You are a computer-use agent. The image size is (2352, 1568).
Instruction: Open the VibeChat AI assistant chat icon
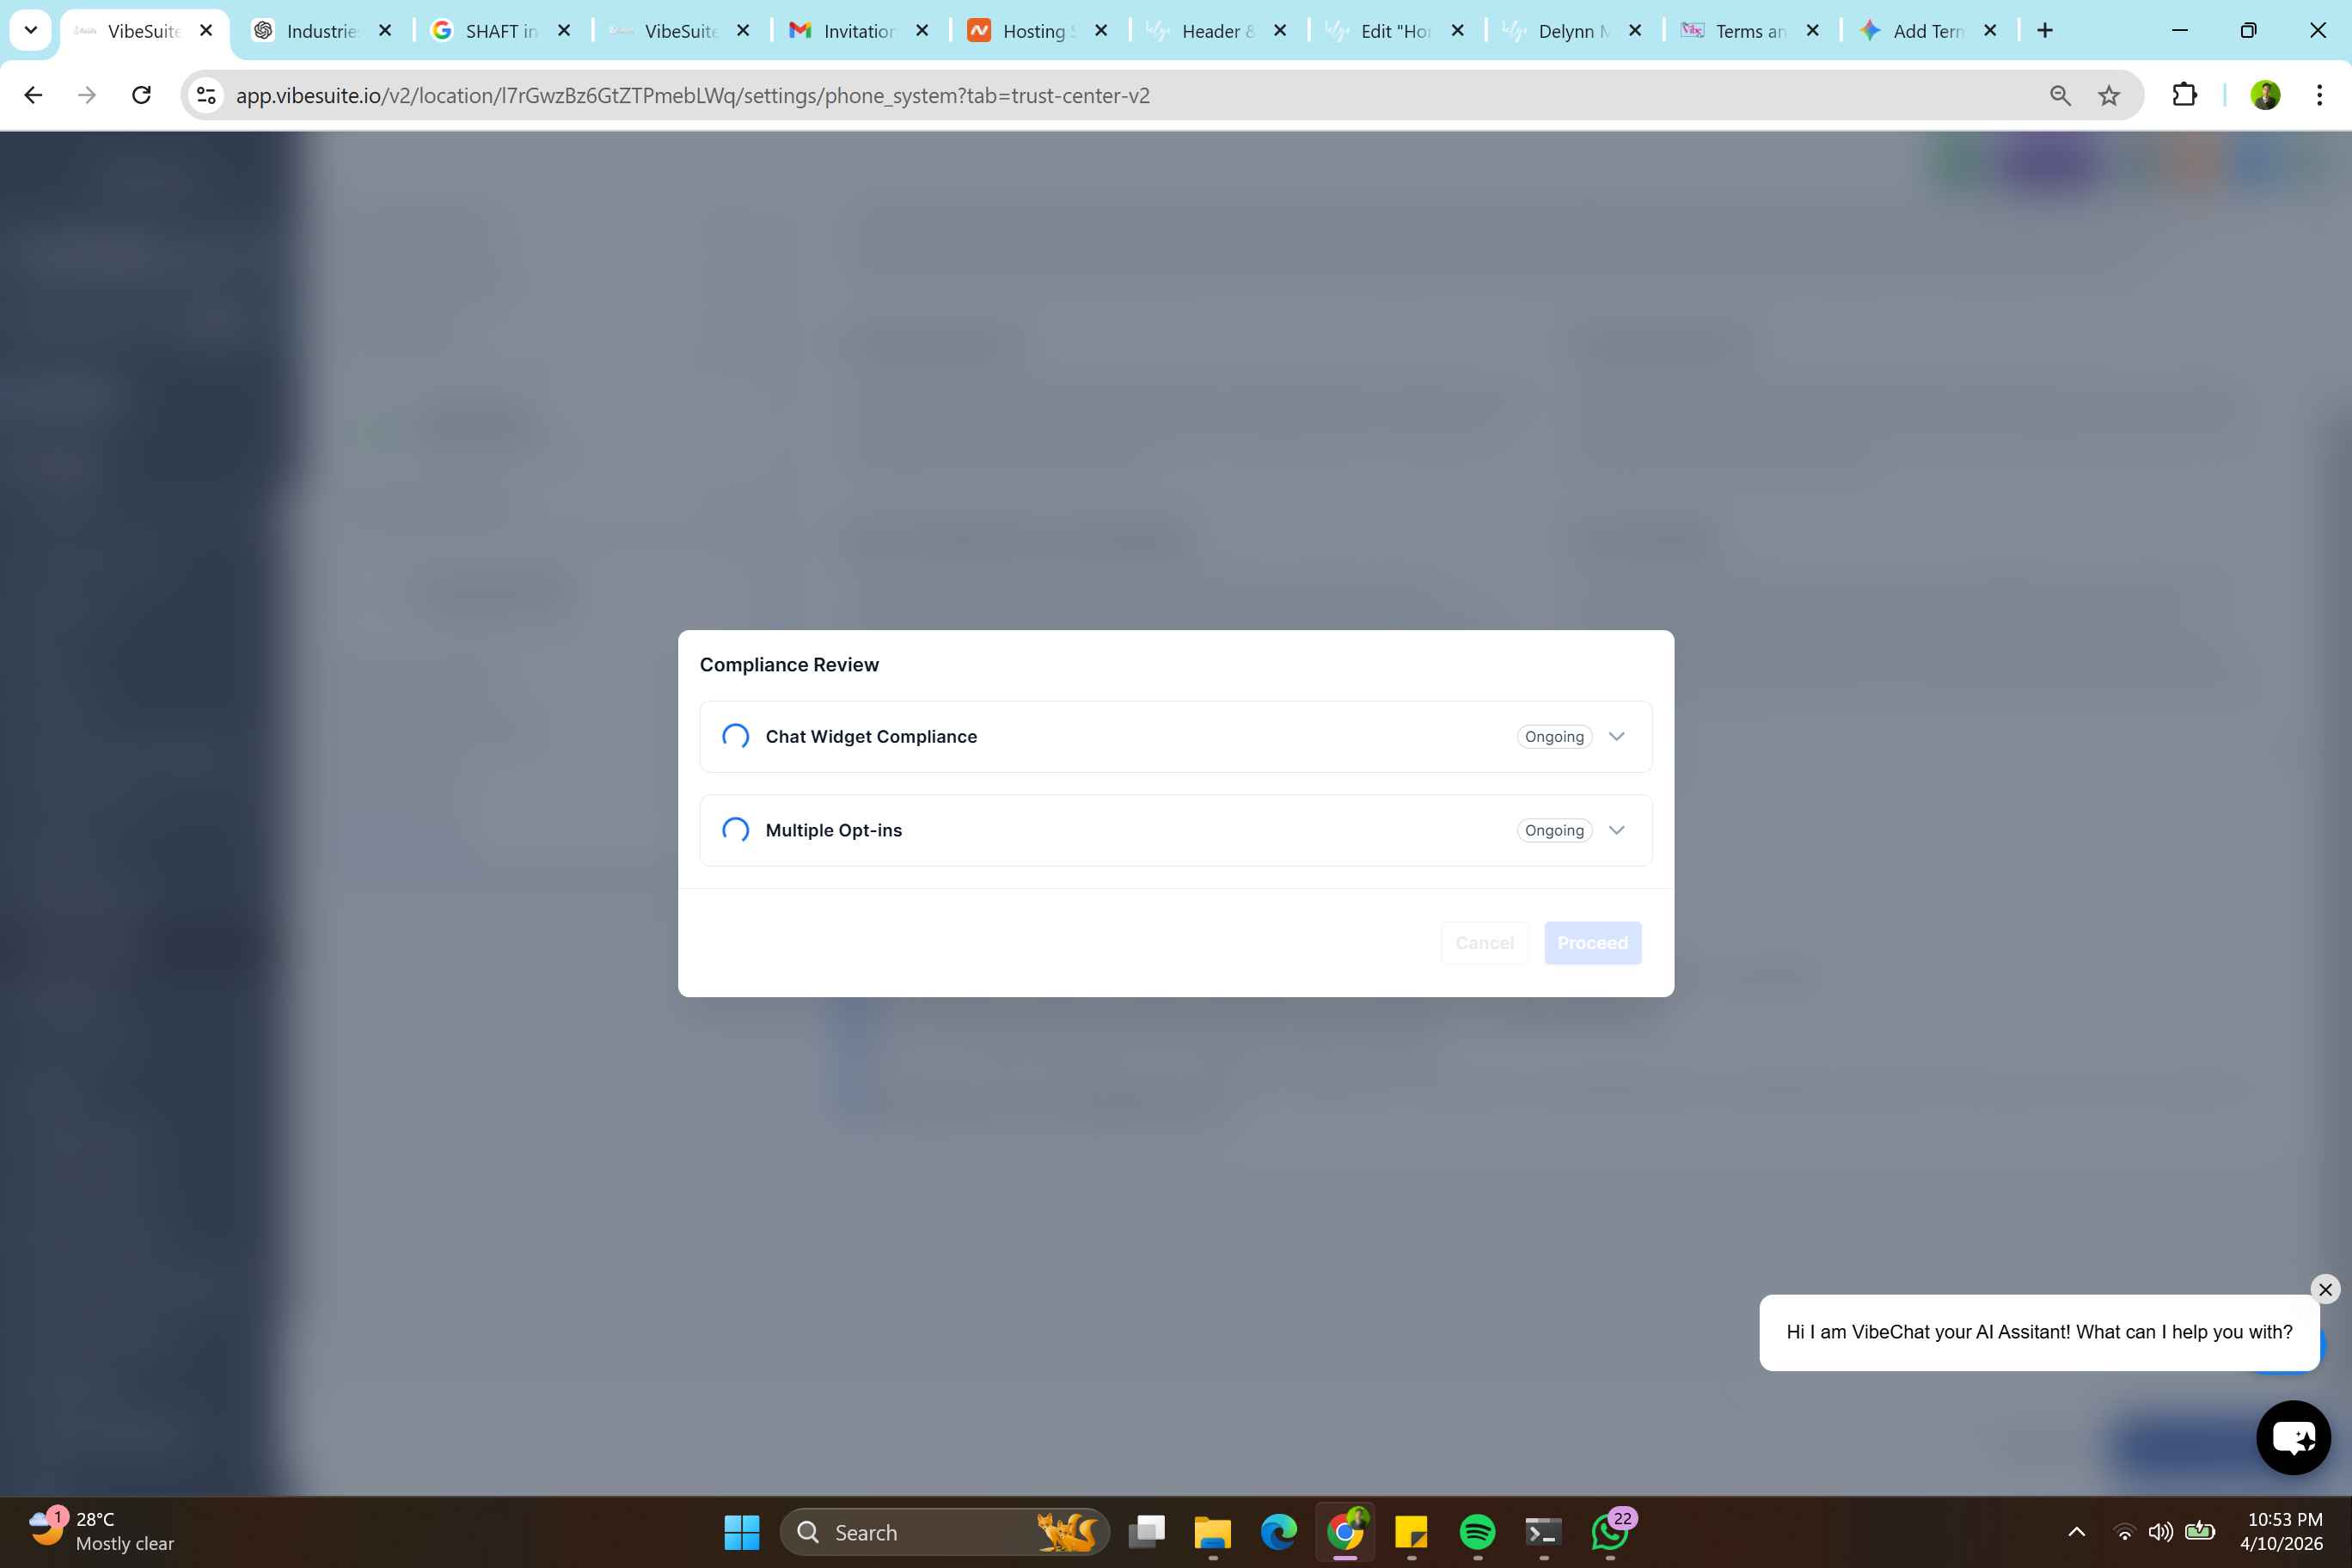tap(2293, 1437)
